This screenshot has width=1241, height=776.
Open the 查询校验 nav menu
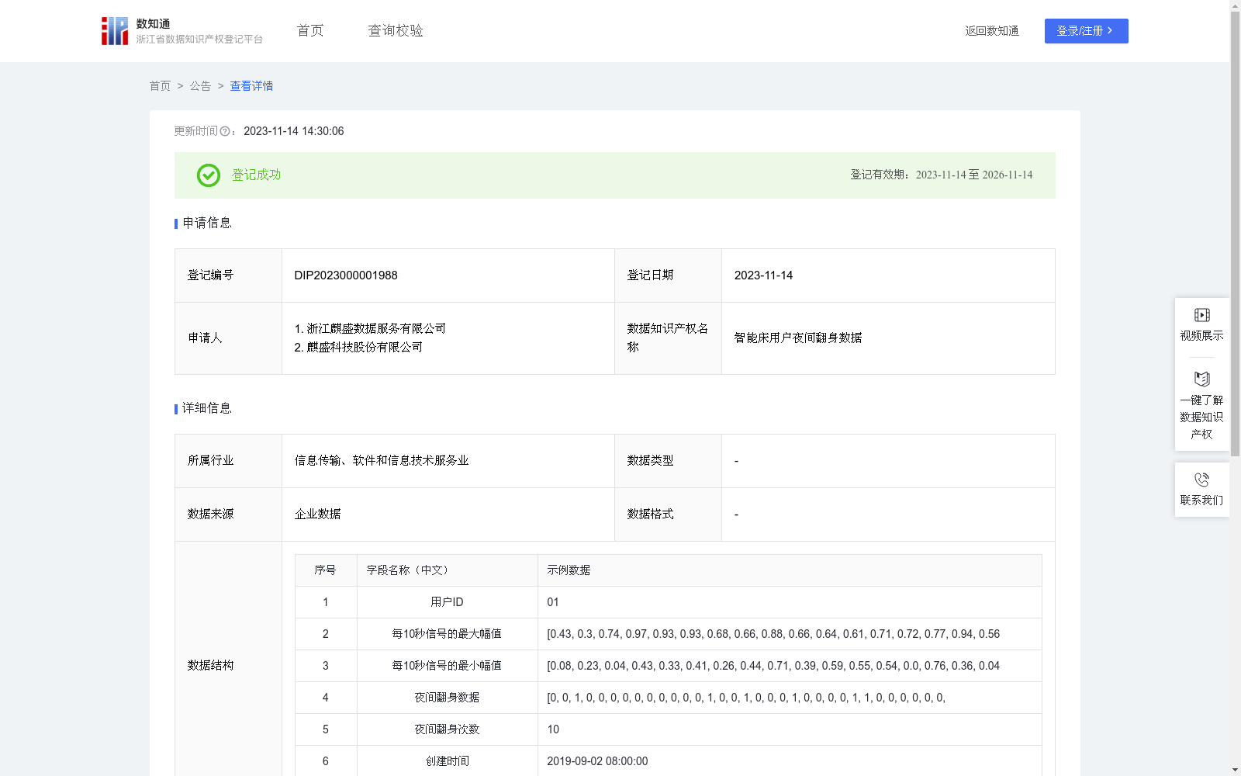(396, 31)
